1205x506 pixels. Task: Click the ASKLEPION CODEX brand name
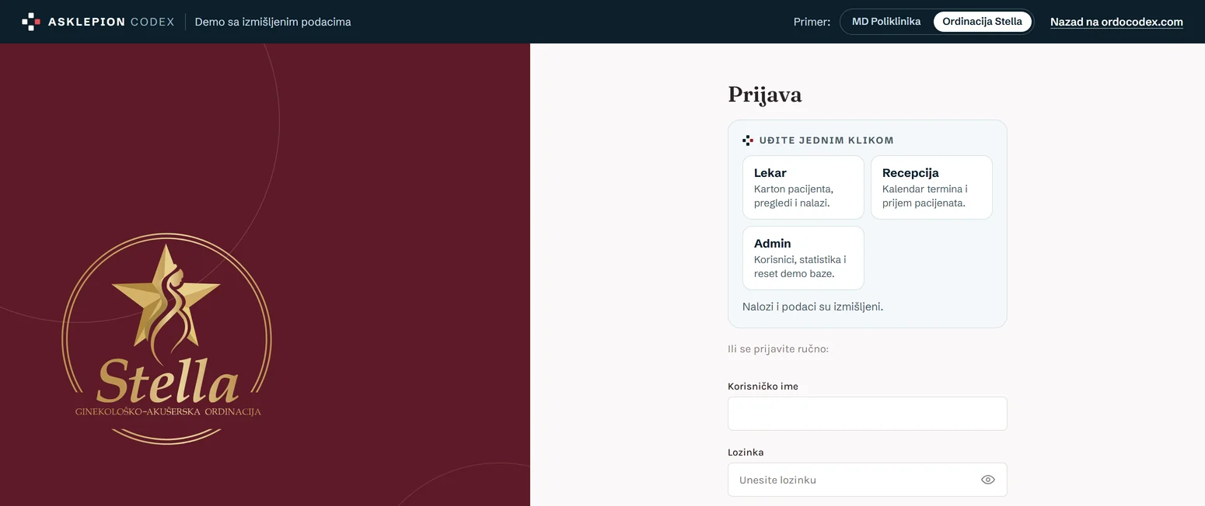(111, 22)
